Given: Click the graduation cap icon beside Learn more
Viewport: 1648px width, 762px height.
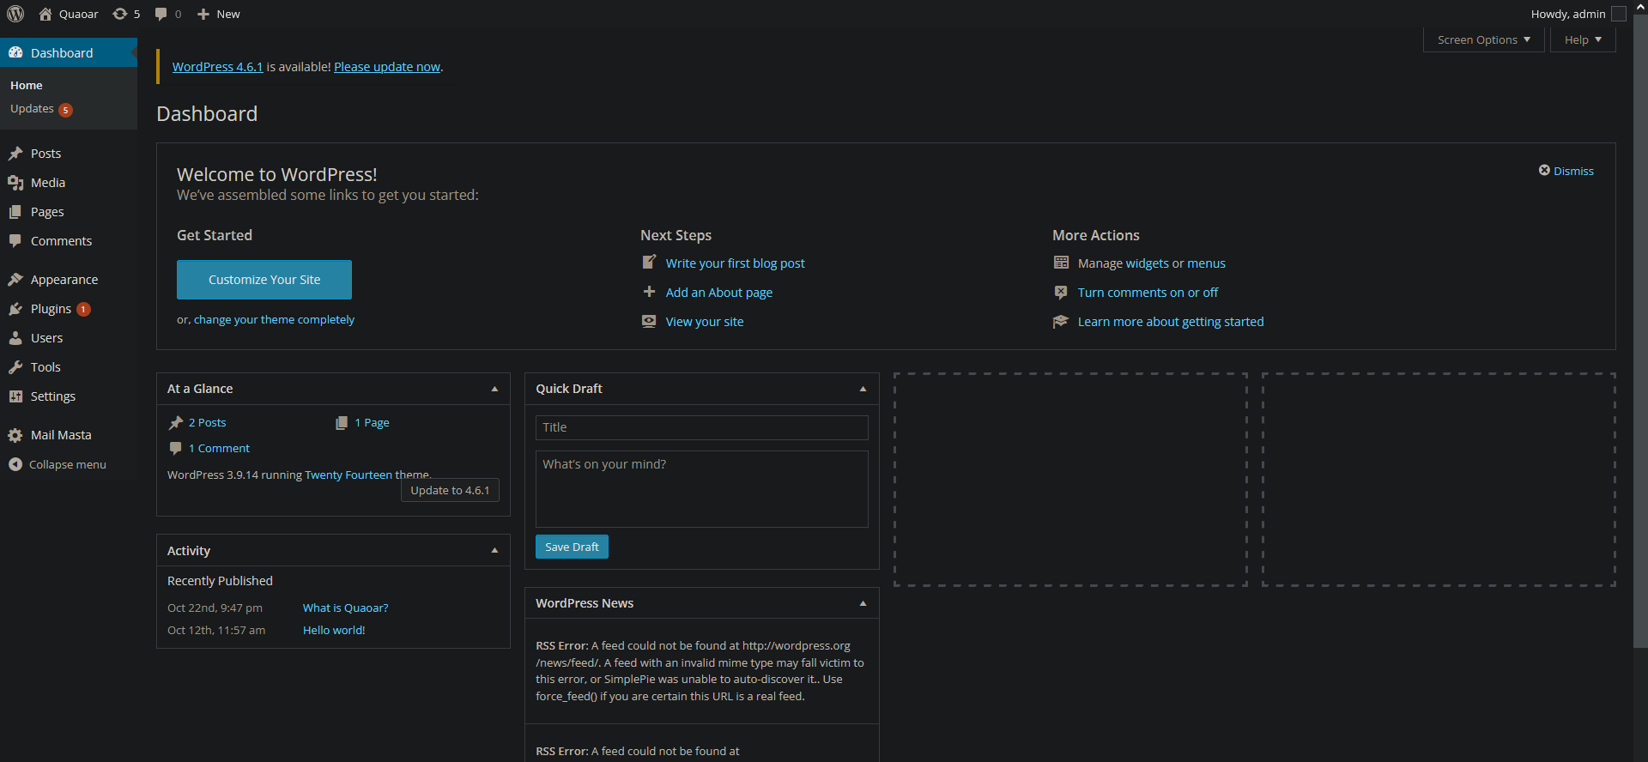Looking at the screenshot, I should [x=1061, y=321].
